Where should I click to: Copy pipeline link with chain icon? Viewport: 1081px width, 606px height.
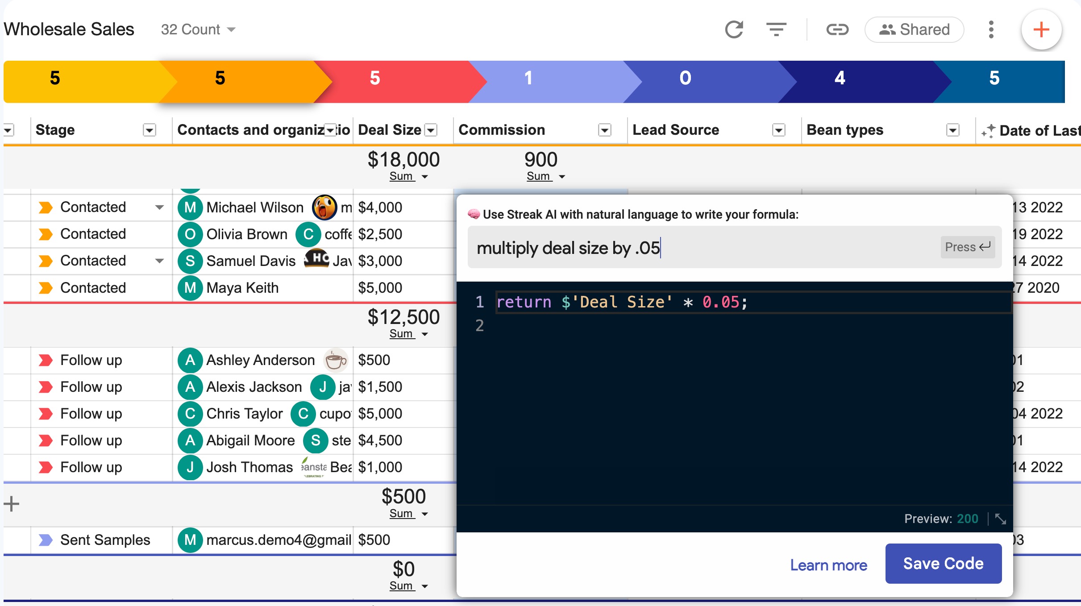point(837,29)
